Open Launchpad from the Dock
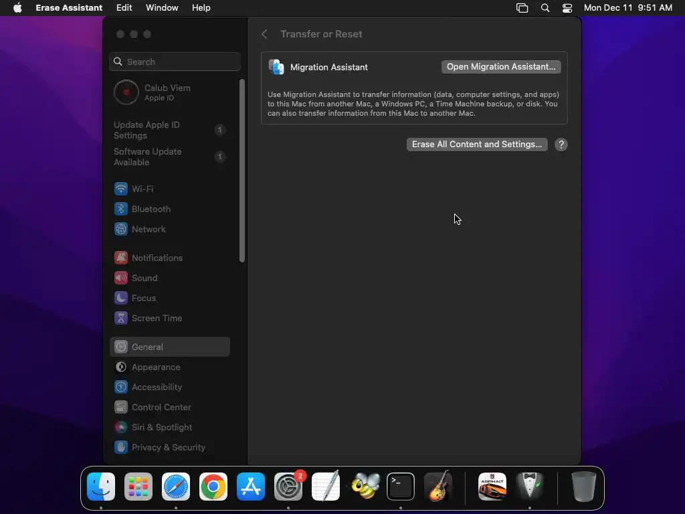 pos(138,487)
